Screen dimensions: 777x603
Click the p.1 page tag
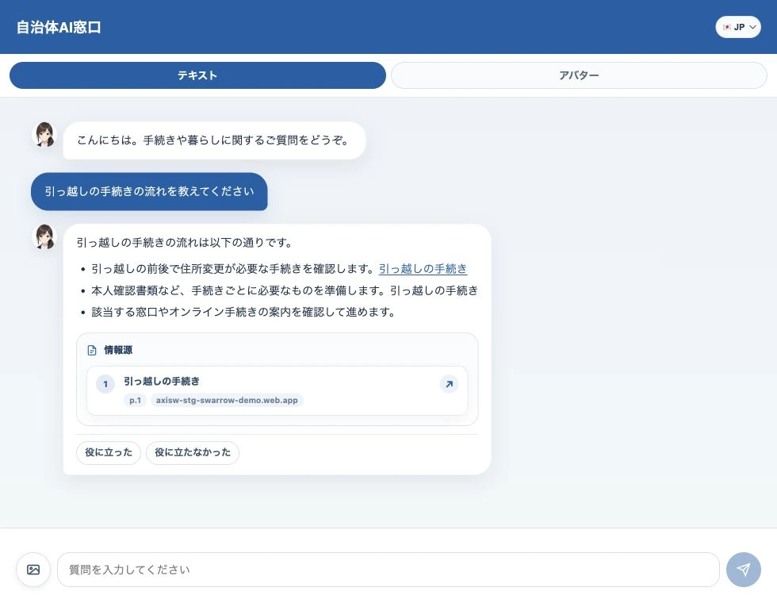click(135, 400)
